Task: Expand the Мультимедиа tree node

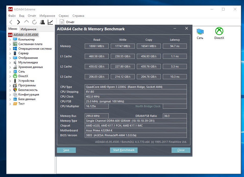Action: [10, 63]
